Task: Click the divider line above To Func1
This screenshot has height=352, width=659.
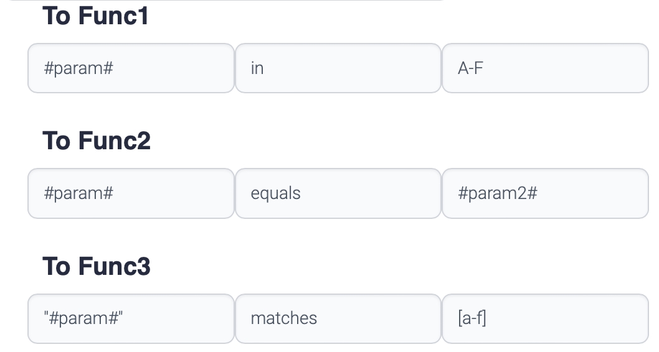Action: (224, 1)
